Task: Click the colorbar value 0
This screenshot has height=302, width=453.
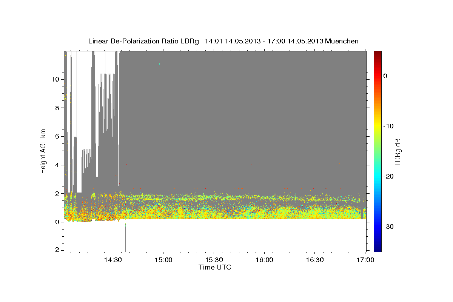Action: pos(385,76)
